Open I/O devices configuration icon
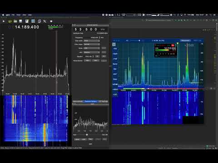The width and height of the screenshot is (218, 163). [x=10, y=21]
